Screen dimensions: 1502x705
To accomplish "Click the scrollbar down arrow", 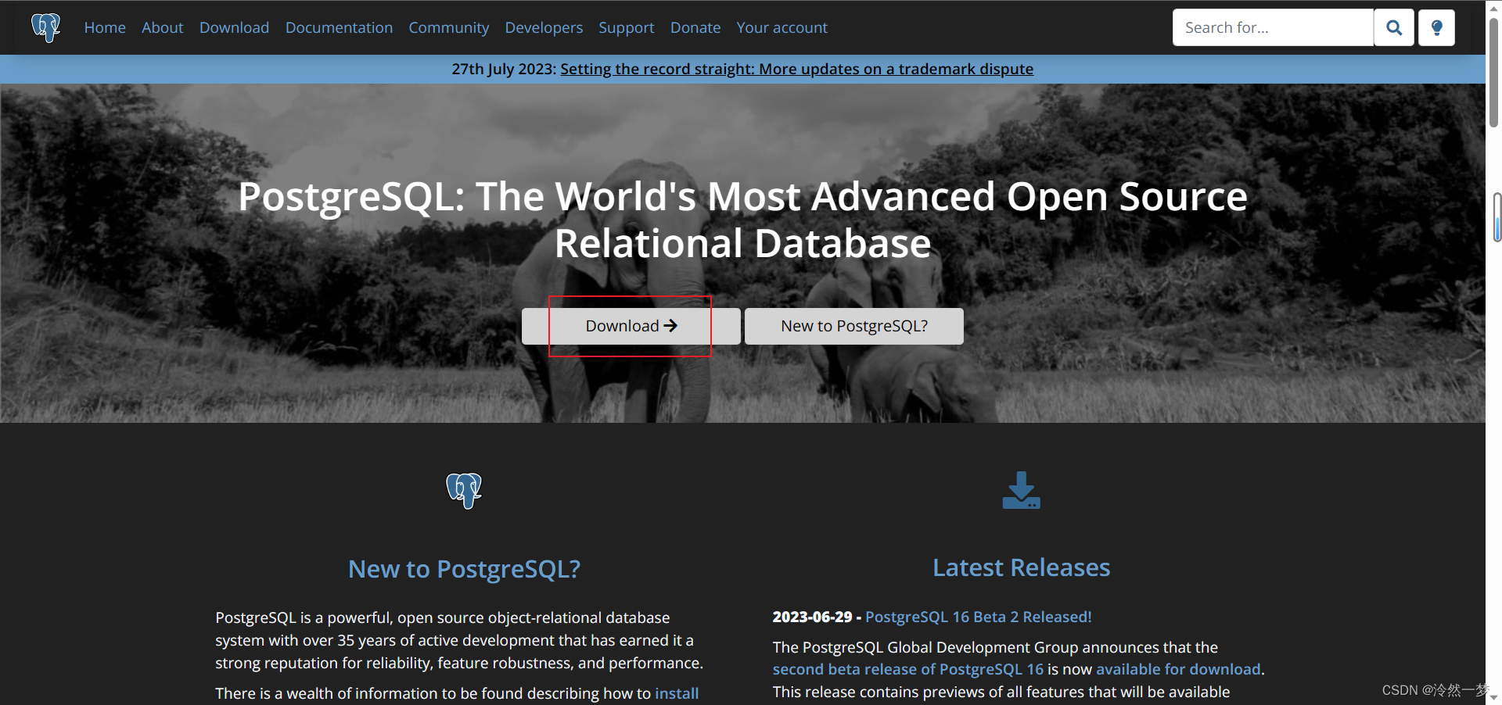I will tap(1493, 697).
